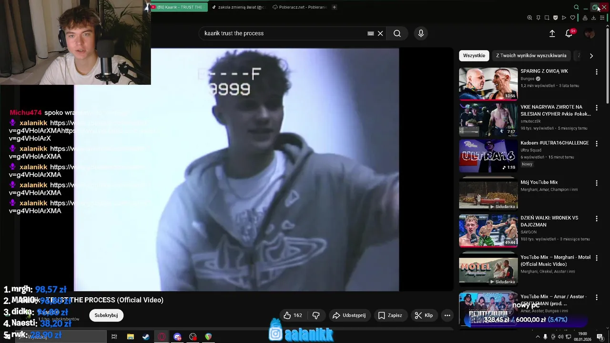This screenshot has width=610, height=343.
Task: Open the VKIE Silesian Cypher thumbnail
Action: (488, 120)
